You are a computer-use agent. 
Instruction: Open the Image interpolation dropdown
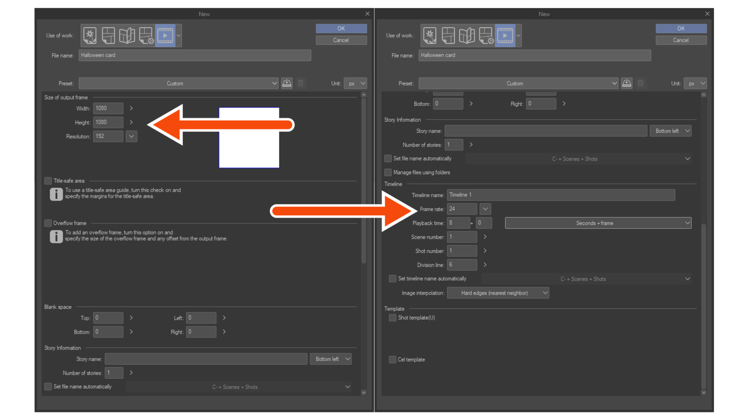point(498,293)
